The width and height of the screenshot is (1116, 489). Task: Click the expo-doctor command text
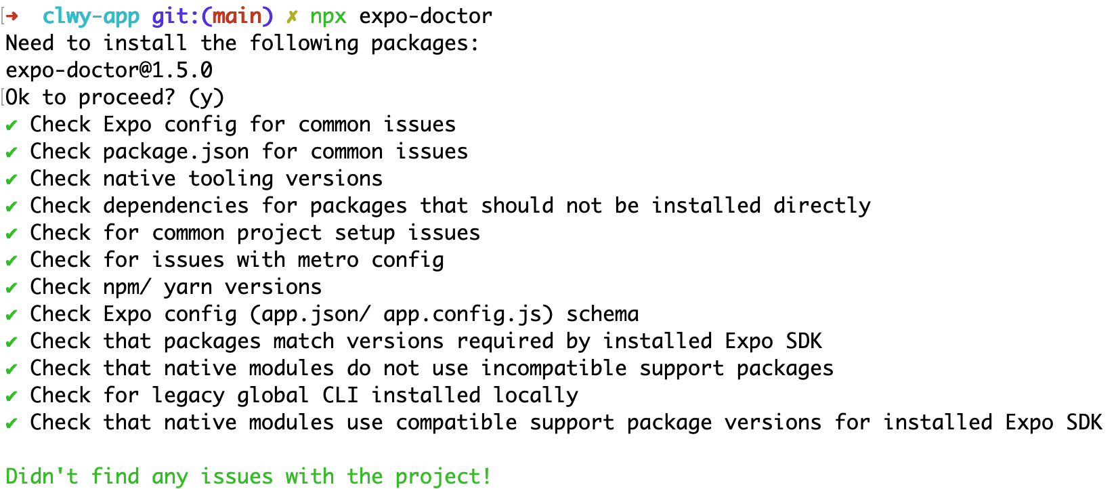[425, 16]
